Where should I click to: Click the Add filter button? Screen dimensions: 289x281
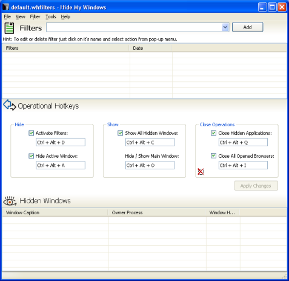(x=248, y=27)
